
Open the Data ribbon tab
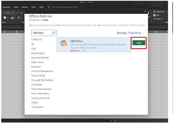16,7
